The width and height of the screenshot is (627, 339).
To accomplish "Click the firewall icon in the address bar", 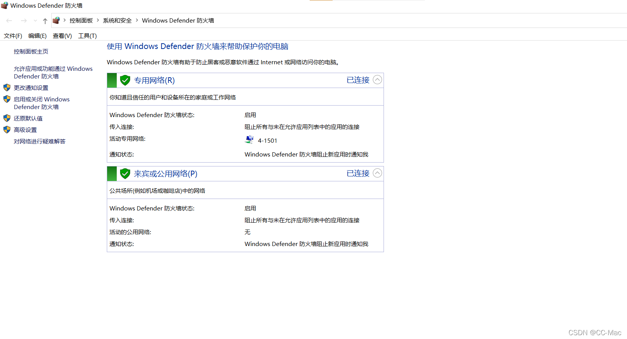I will point(56,20).
